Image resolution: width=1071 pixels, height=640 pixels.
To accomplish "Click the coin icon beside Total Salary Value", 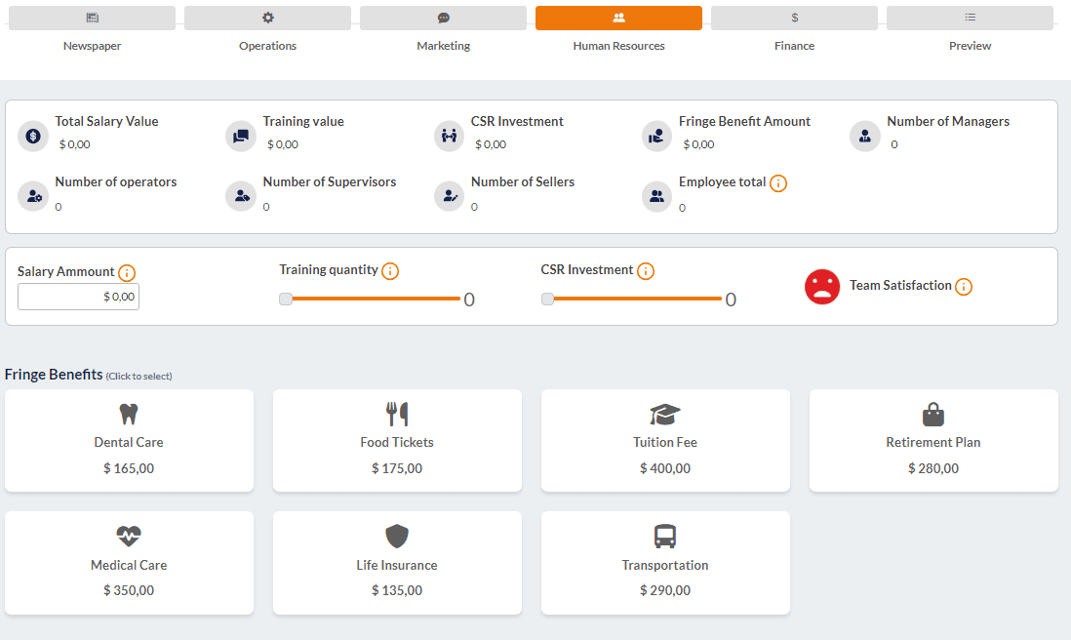I will tap(32, 136).
